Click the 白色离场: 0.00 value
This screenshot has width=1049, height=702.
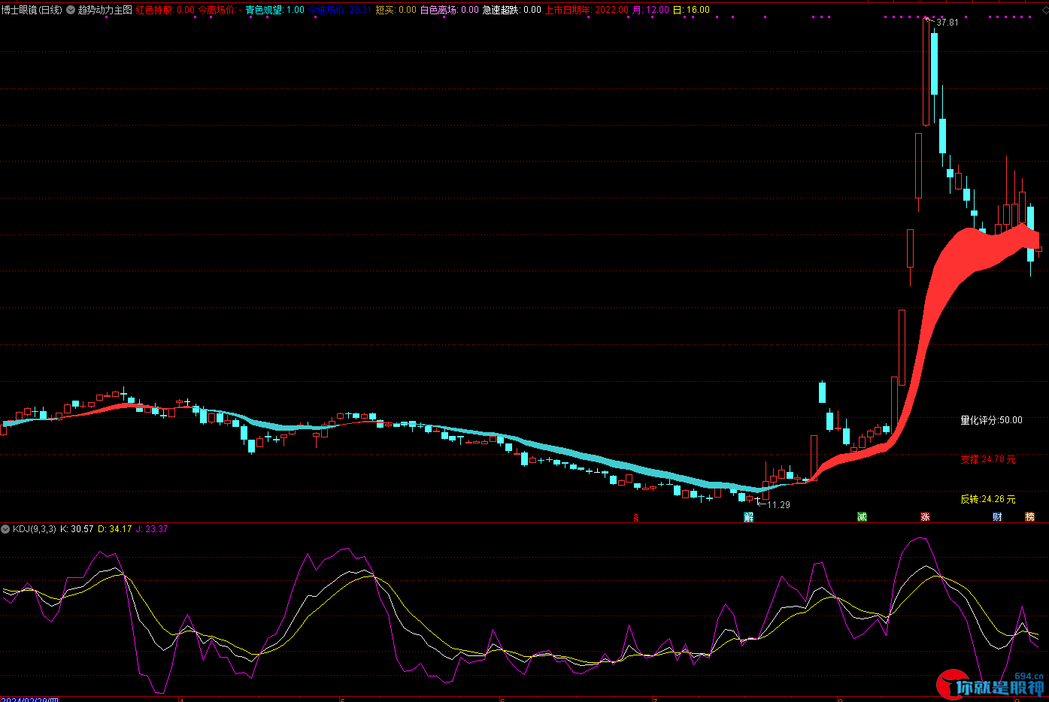tap(450, 10)
